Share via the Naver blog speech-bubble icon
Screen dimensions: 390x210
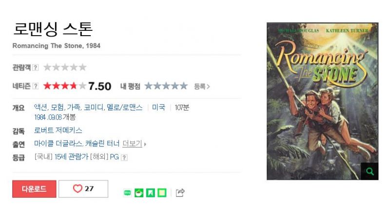pos(127,193)
